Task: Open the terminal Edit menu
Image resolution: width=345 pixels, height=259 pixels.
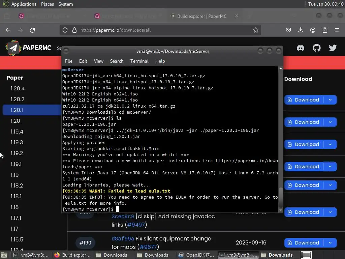Action: pyautogui.click(x=83, y=61)
